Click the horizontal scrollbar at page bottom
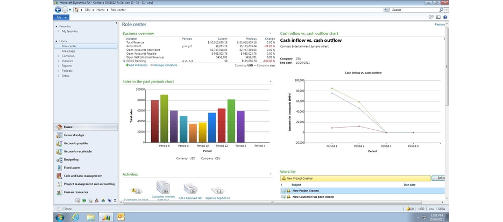The image size is (503, 222). 273,203
